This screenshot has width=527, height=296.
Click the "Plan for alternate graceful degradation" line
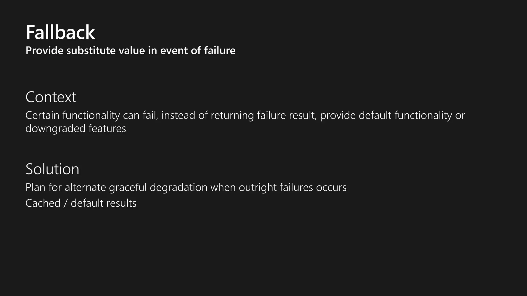click(x=186, y=187)
